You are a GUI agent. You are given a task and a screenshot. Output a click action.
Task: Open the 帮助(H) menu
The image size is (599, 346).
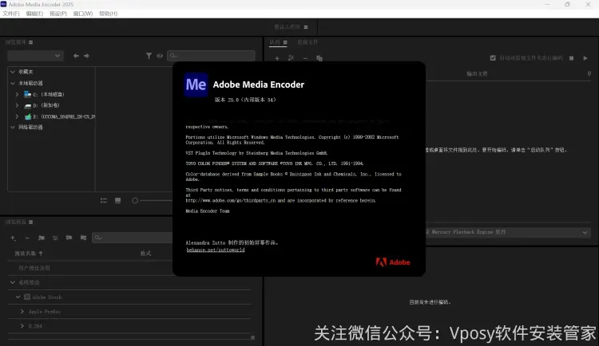pos(108,14)
